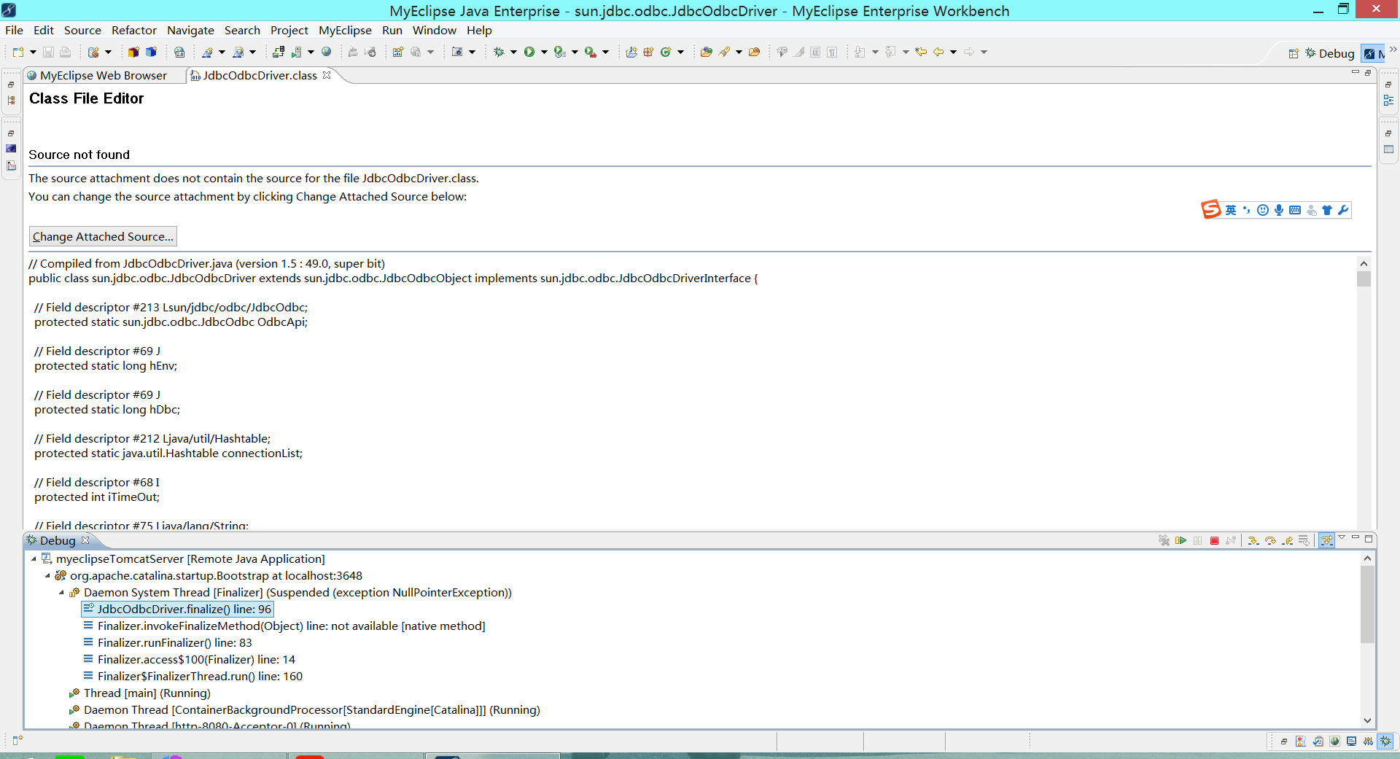Open the Help menu
The image size is (1400, 759).
point(479,30)
